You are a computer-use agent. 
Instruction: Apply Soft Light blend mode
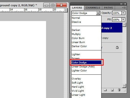pos(86,83)
